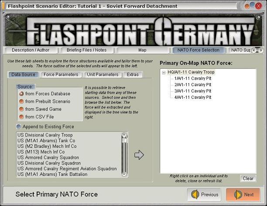
Task: Select 2/A/1-11 Cavalry Plt in the tree
Action: (x=193, y=85)
